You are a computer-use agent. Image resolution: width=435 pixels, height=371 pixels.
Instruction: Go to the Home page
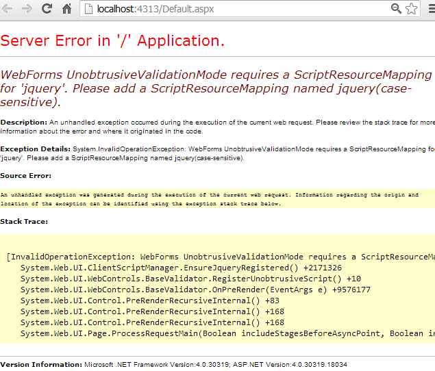coord(67,9)
